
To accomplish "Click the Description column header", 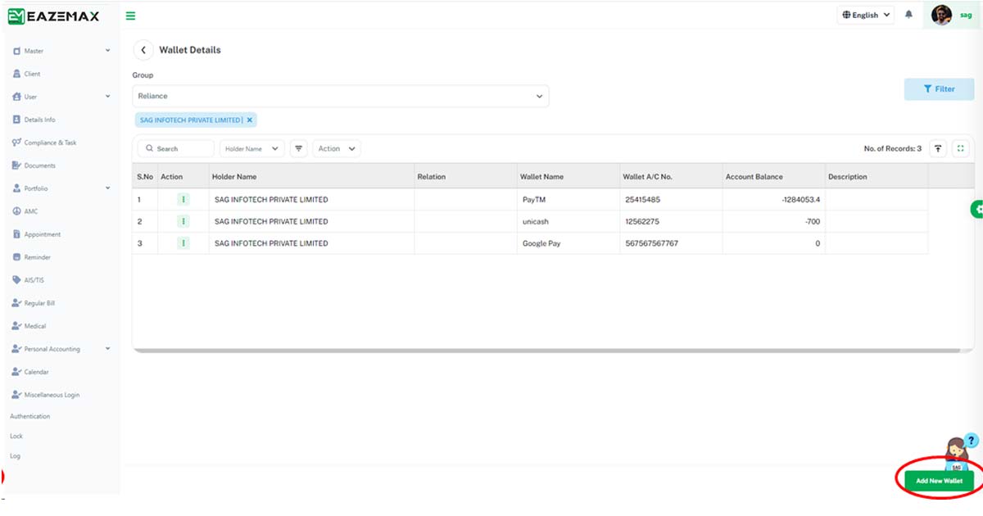I will pyautogui.click(x=877, y=176).
